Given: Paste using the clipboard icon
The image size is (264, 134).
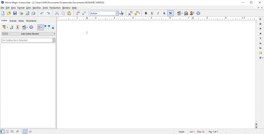Looking at the screenshot, I should click(x=69, y=13).
